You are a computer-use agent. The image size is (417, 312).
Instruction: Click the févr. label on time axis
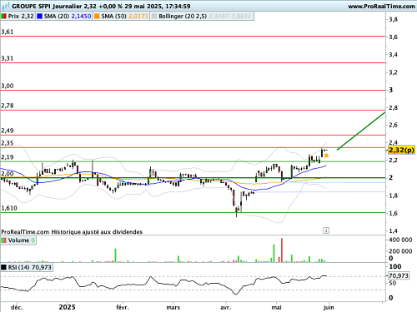(123, 308)
